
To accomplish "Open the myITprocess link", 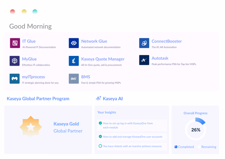I will [x=33, y=77].
